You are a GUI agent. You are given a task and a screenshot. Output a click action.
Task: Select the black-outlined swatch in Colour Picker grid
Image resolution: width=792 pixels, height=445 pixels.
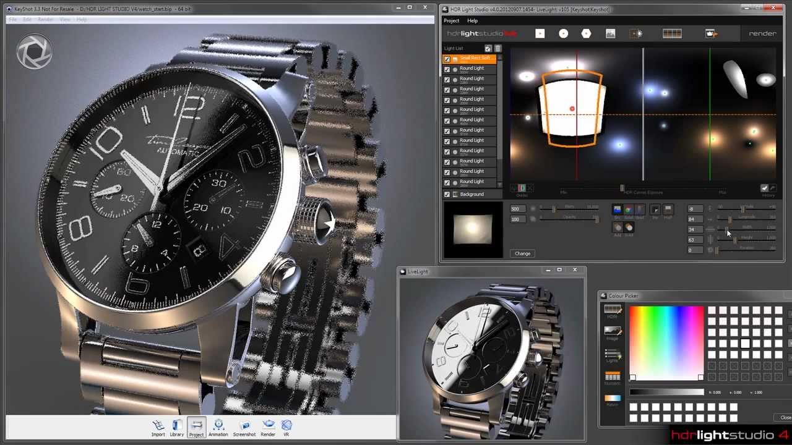point(745,344)
